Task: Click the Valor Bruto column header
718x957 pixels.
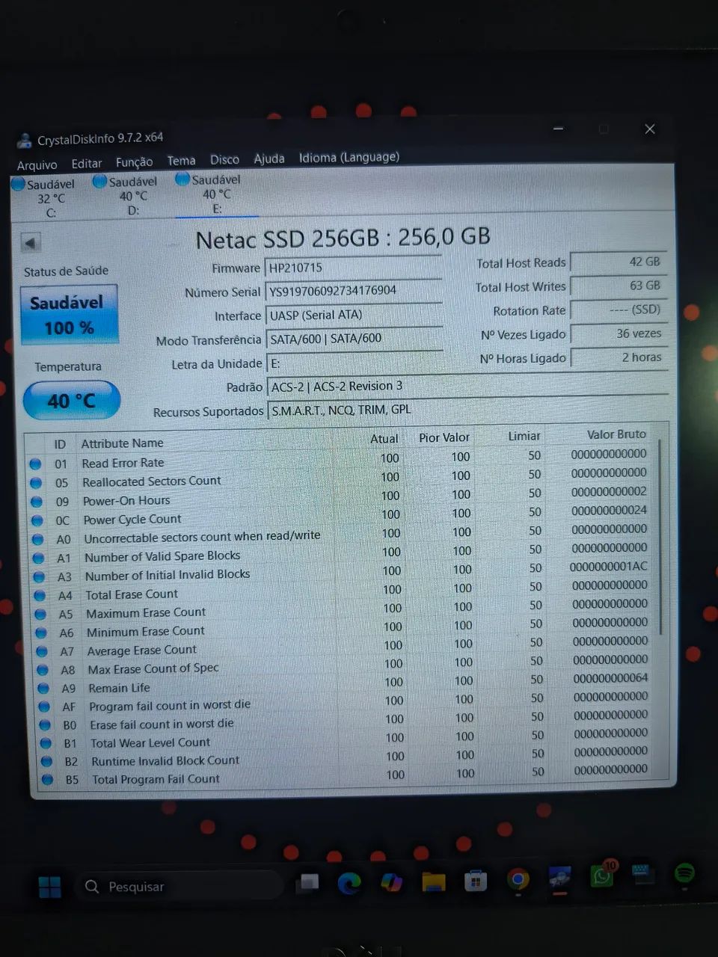Action: (x=616, y=434)
